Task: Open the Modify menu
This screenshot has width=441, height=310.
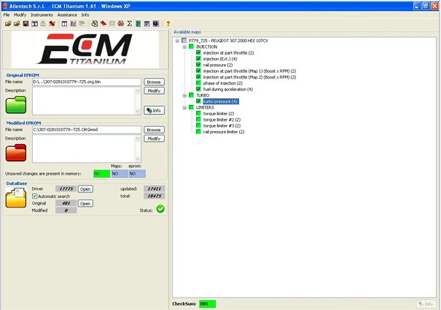Action: click(20, 15)
